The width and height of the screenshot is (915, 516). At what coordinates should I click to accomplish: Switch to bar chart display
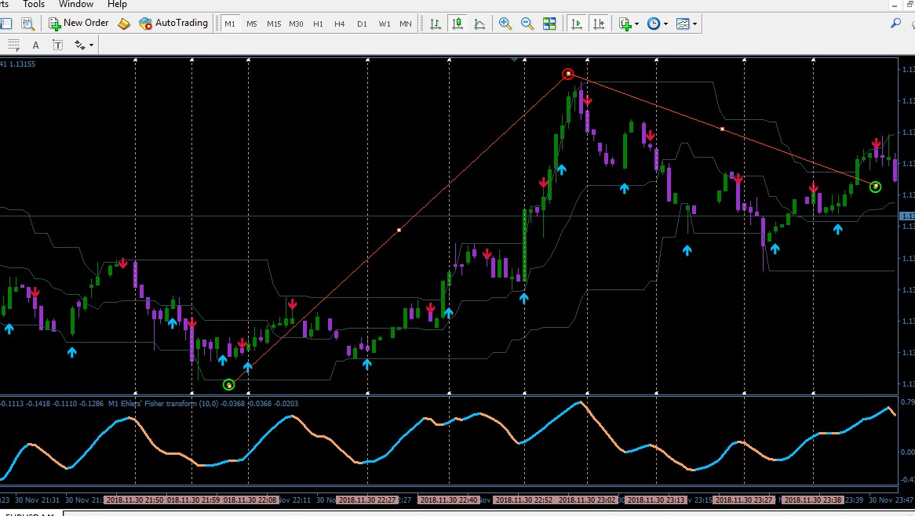click(436, 24)
